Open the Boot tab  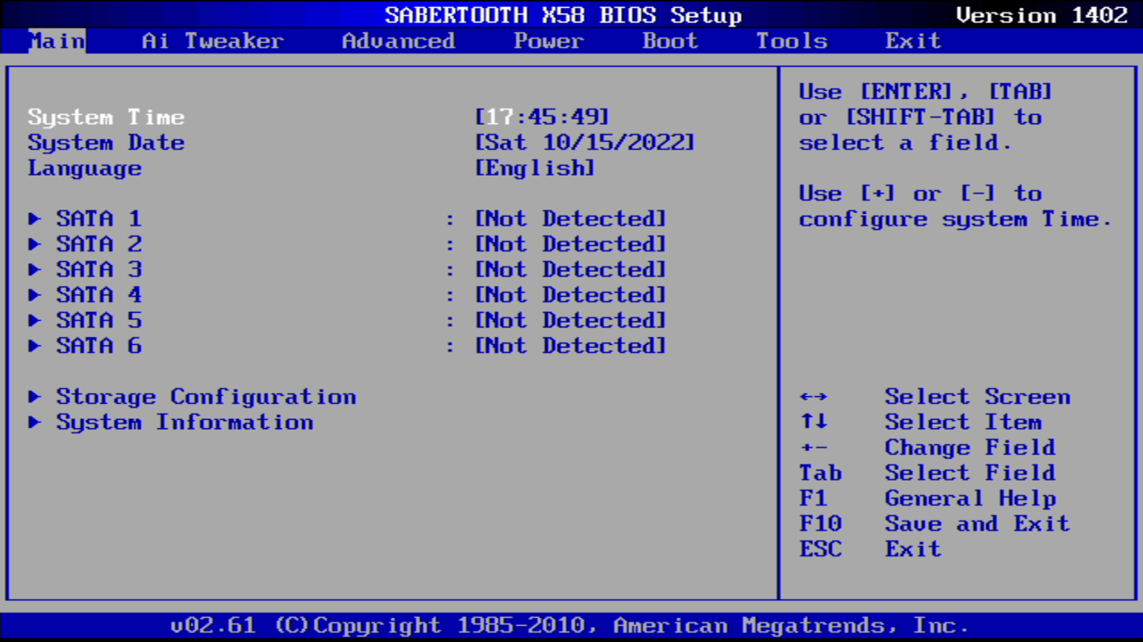[670, 41]
